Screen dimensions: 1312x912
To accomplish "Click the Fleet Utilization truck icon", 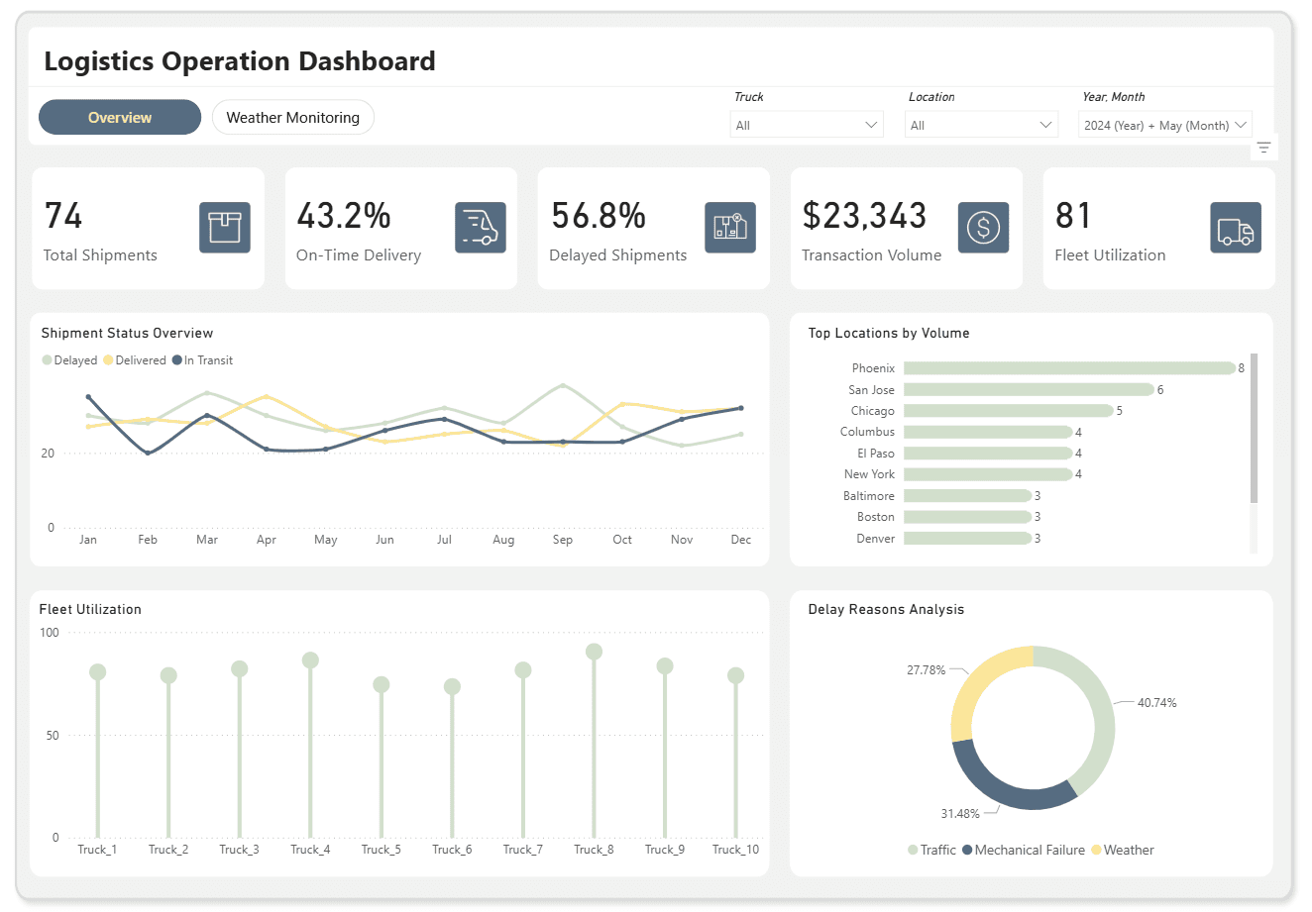I will [x=1236, y=228].
